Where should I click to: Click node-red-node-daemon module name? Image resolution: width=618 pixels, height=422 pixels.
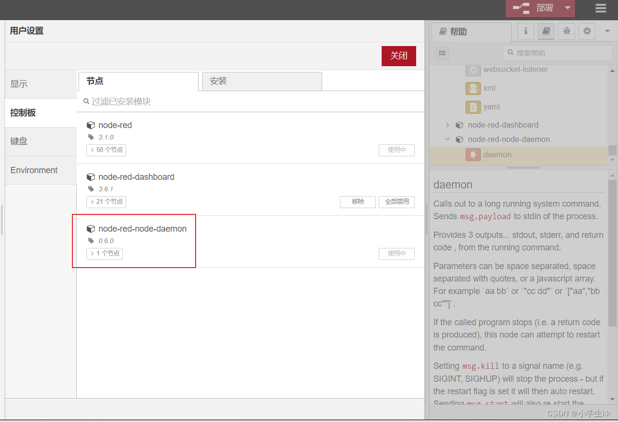(142, 229)
